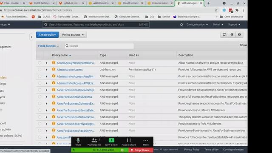Open the TryHackMe bookmark

(66, 17)
